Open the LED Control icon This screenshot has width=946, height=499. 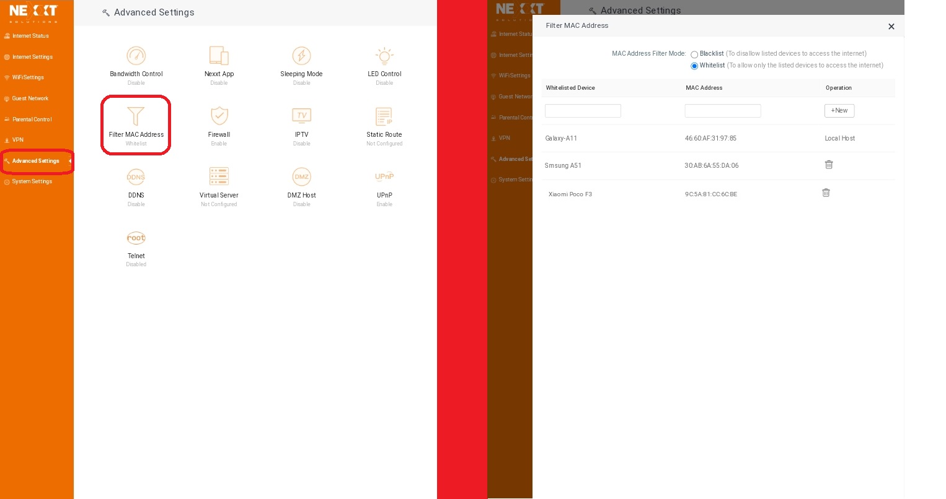[384, 56]
